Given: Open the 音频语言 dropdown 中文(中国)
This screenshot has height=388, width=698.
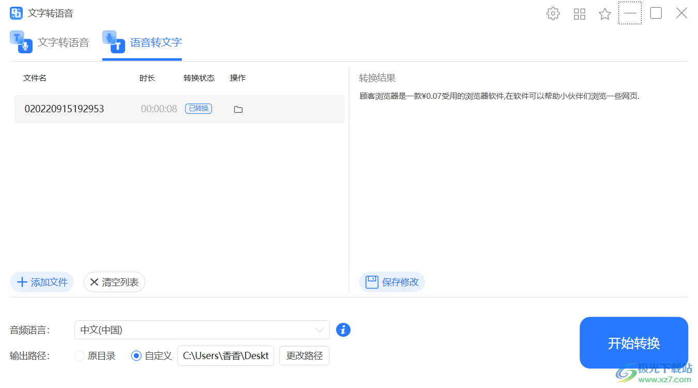Looking at the screenshot, I should (x=202, y=330).
